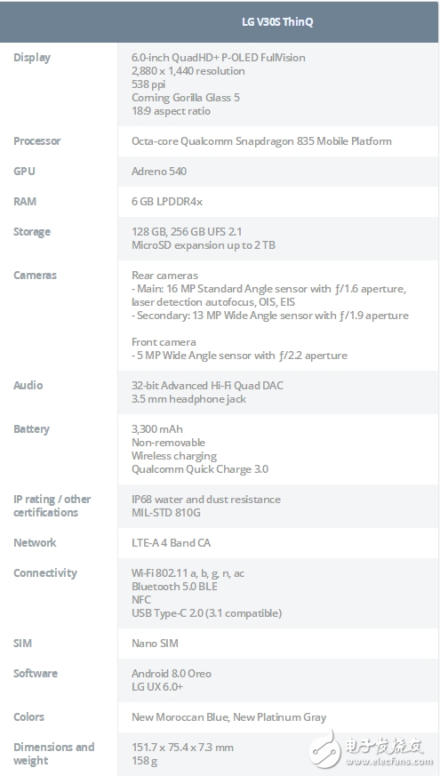Click the 32-bit Advanced Hi-Fi Quad DAC line
Image resolution: width=440 pixels, height=776 pixels.
[x=207, y=385]
